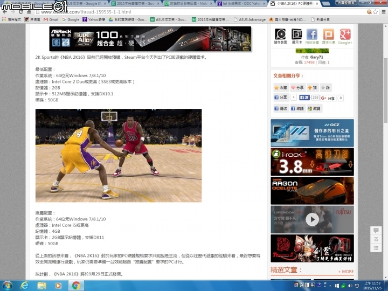Screen dimensions: 388x291
Task: Open the graphics card category icon
Action: (297, 36)
